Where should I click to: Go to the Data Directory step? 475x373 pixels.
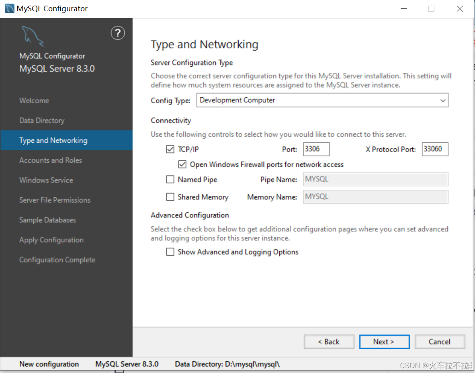tap(42, 121)
